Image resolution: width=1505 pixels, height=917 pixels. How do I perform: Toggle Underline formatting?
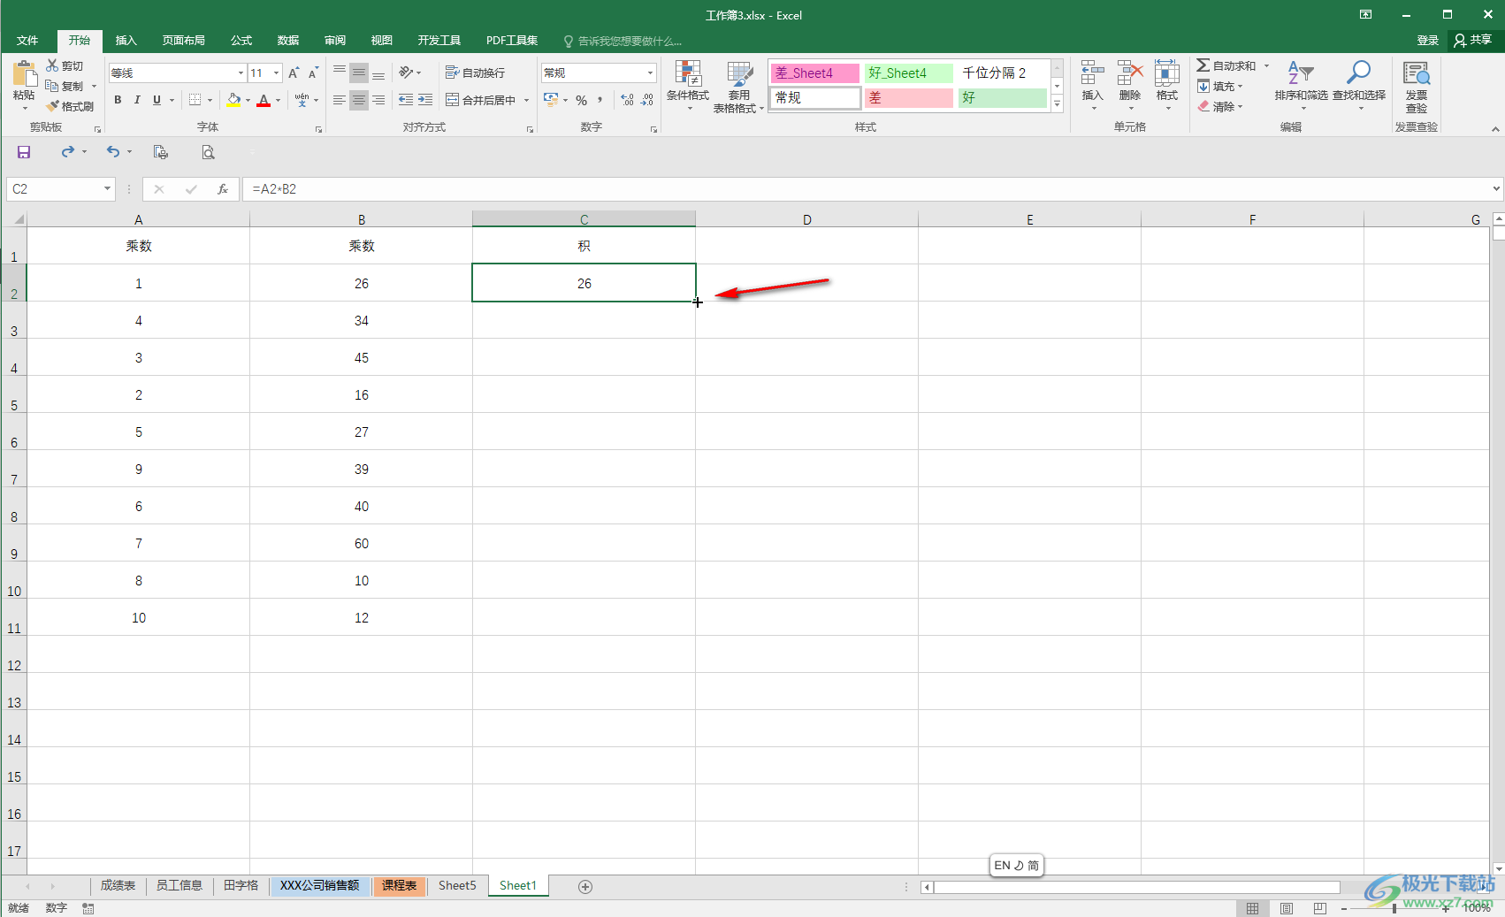pos(157,100)
